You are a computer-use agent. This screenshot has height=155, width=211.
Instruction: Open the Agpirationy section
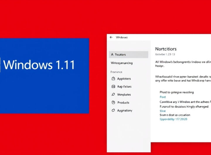pyautogui.click(x=125, y=111)
